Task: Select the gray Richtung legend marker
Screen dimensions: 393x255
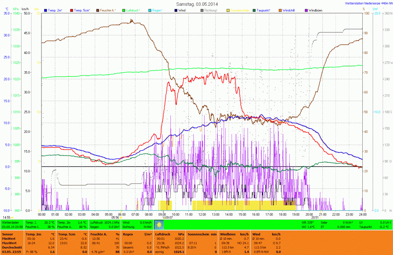Action: coord(202,10)
